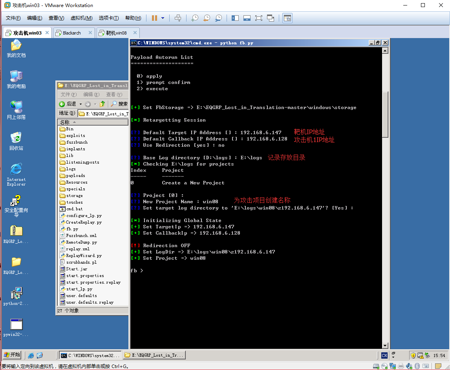Viewport: 450px width, 370px height.
Task: Click the security shield tray icon
Action: point(413,355)
